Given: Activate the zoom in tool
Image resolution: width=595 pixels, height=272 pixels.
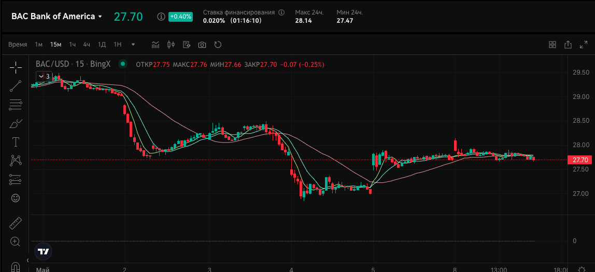Looking at the screenshot, I should [16, 241].
